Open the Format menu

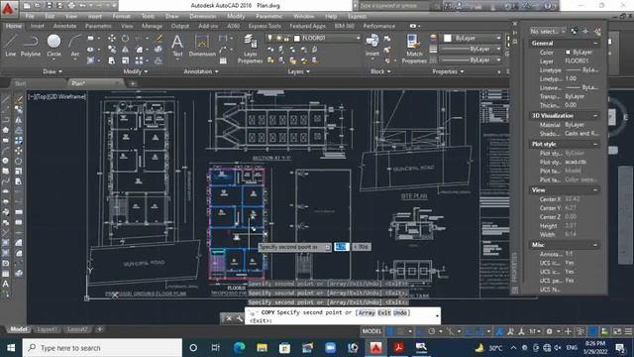pos(121,16)
